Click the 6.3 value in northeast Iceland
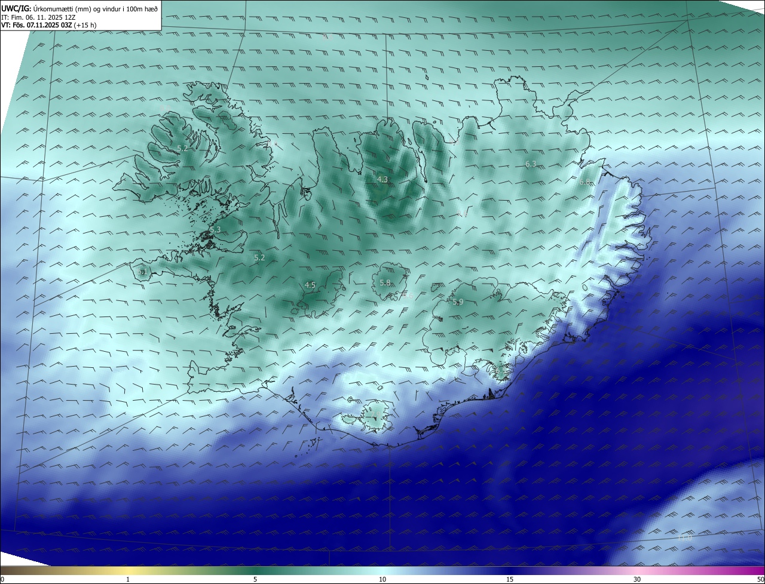 pos(531,164)
